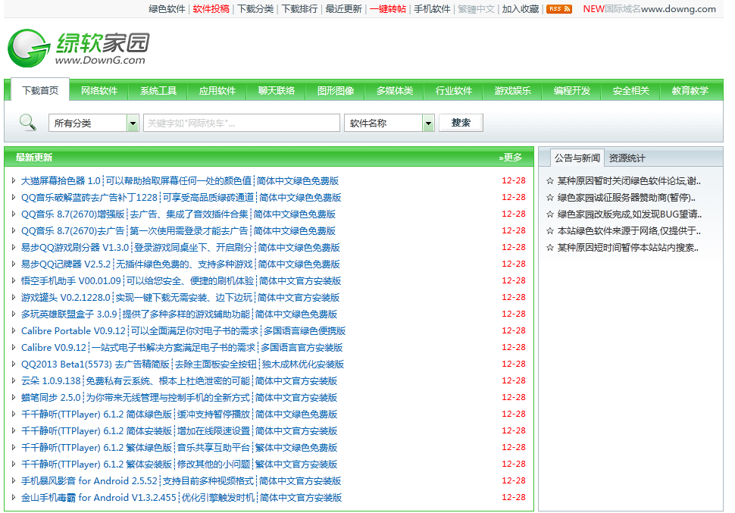The width and height of the screenshot is (735, 513).
Task: Open the 系统工具 navigation tab
Action: 158,90
